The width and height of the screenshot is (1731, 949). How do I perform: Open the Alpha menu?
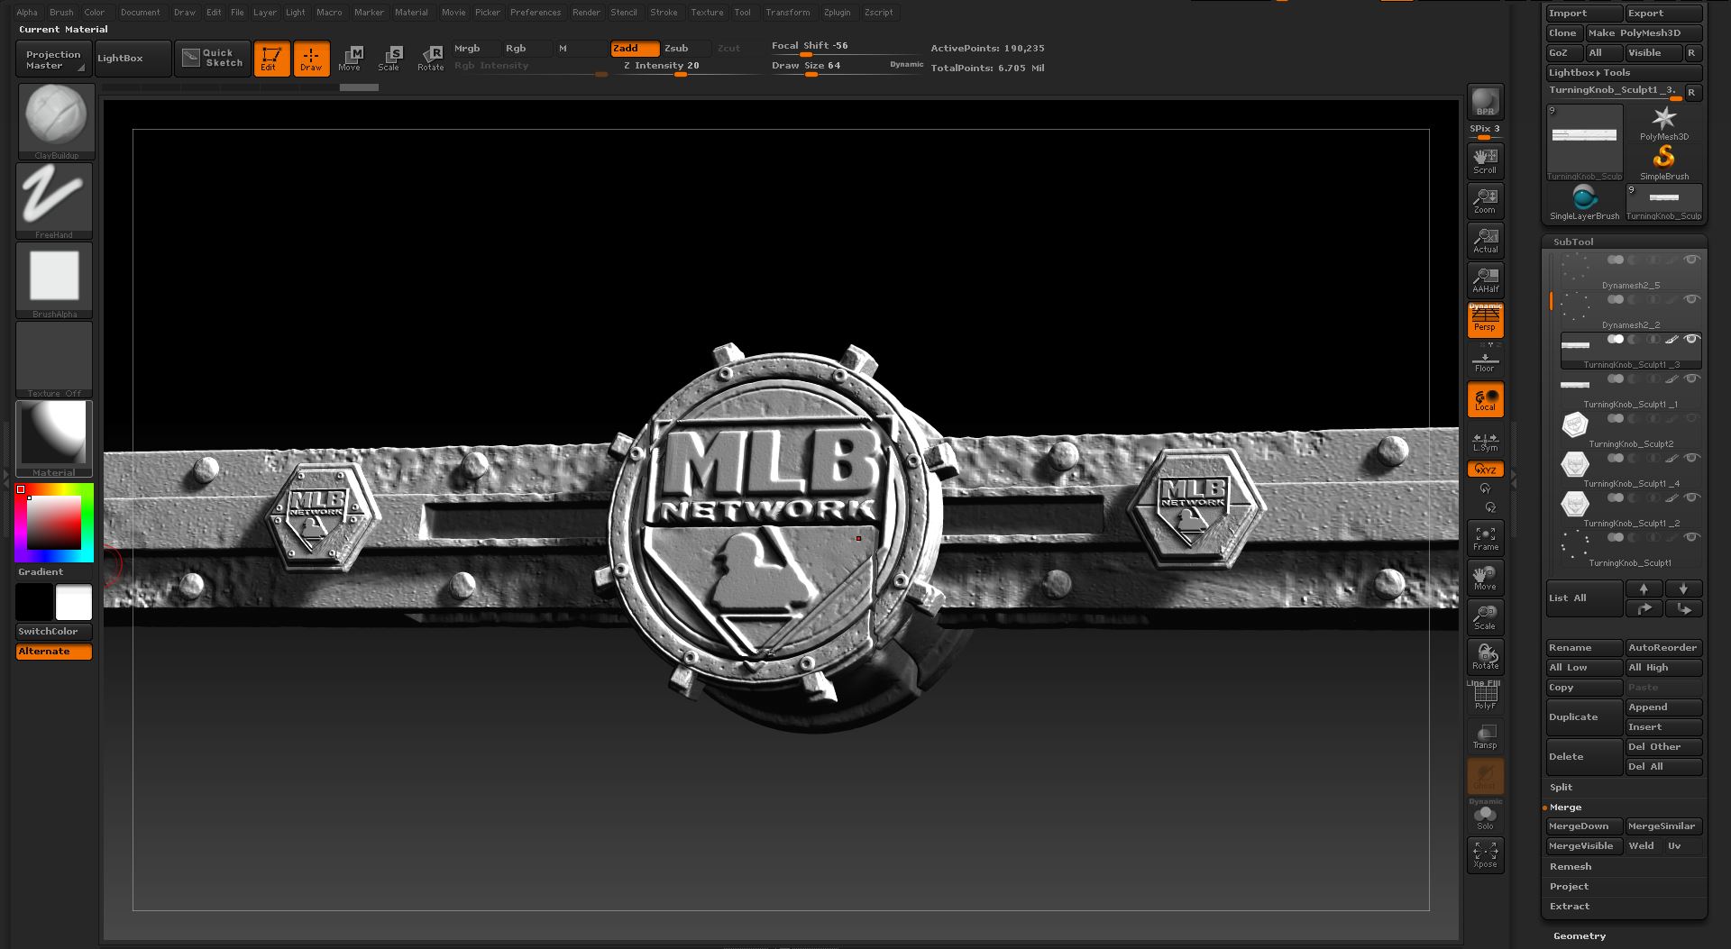(x=27, y=13)
